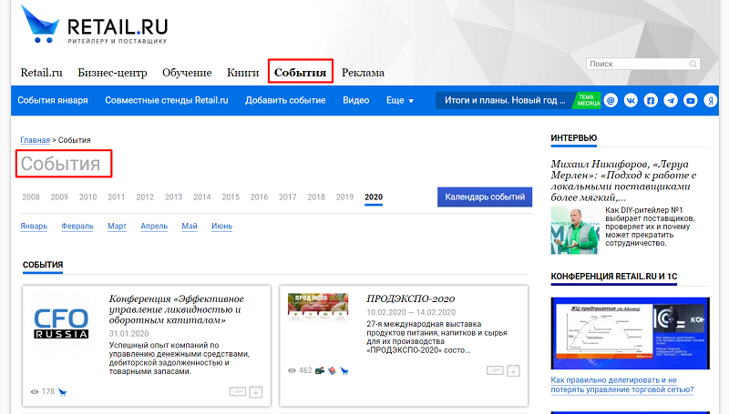This screenshot has width=729, height=414.
Task: Add CFO conference to calendar icon
Action: coord(256,392)
